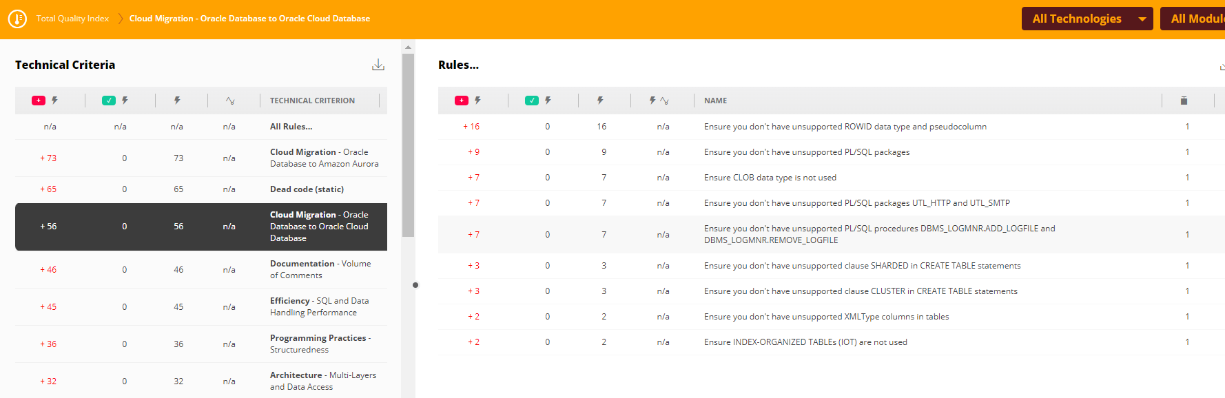Viewport: 1225px width, 398px height.
Task: Click the panel splitter handle dot
Action: point(415,285)
